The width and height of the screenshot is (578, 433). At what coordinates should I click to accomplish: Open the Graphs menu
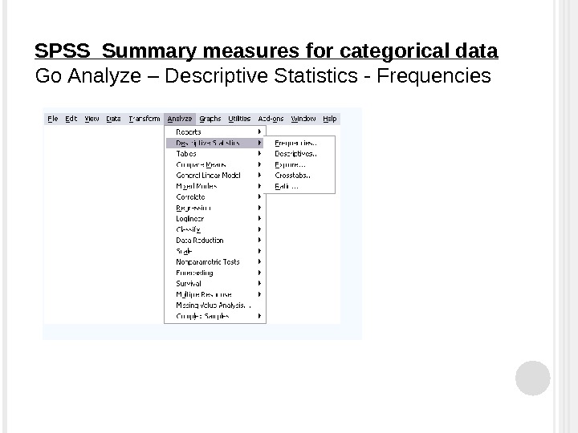(x=210, y=119)
